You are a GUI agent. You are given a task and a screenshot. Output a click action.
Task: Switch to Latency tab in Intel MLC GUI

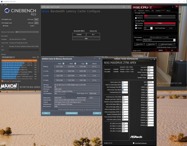71,11
